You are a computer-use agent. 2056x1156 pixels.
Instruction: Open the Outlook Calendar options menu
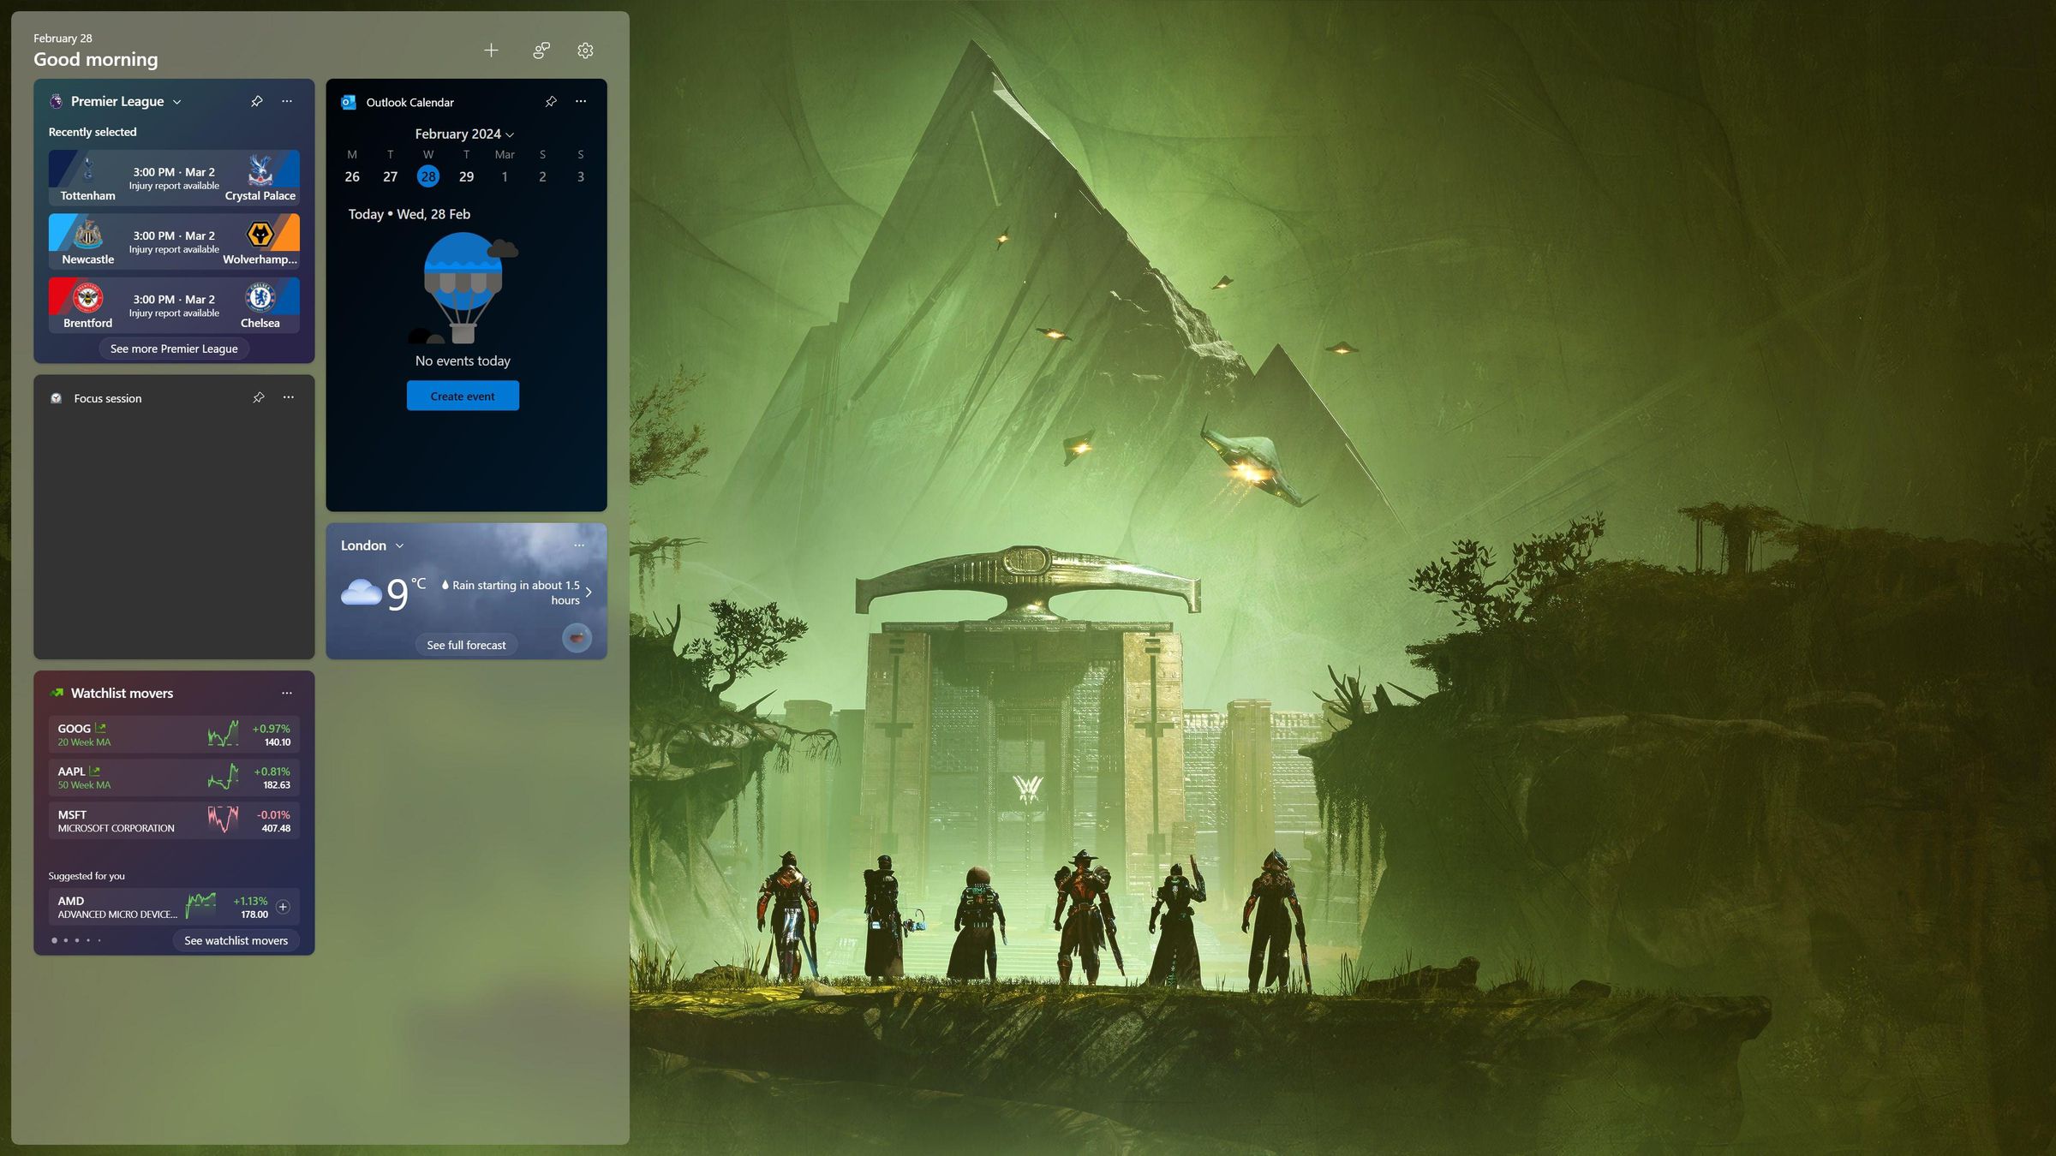(582, 102)
